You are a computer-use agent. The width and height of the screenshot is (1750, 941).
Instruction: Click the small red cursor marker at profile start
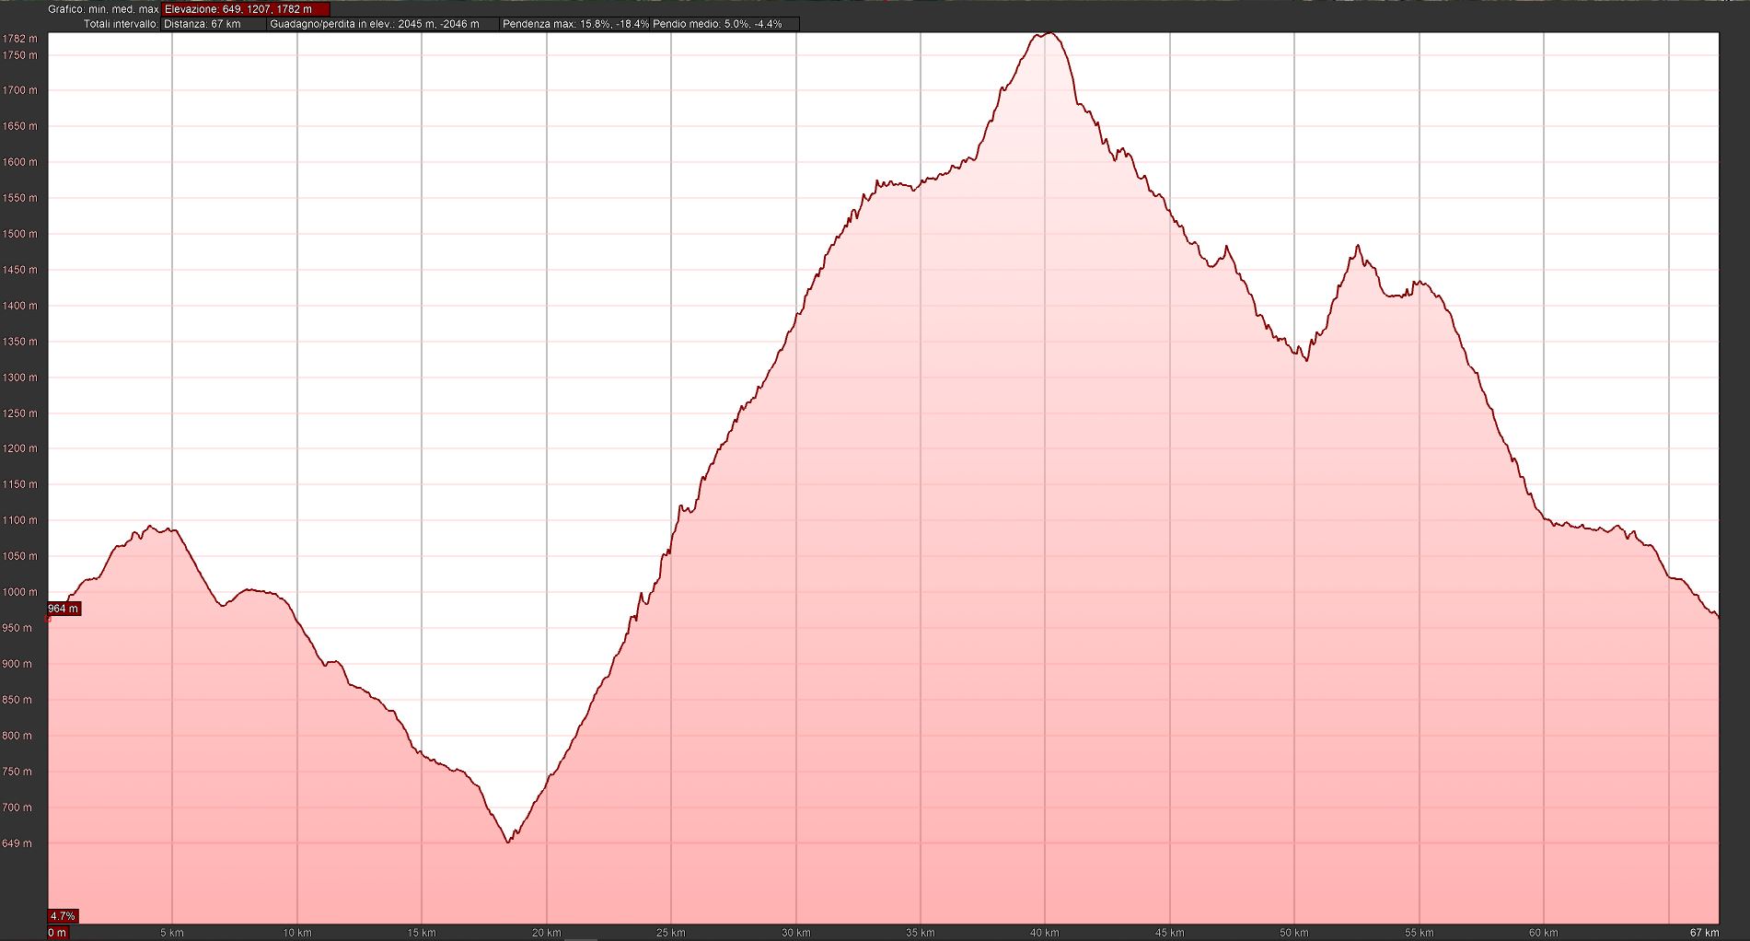point(49,619)
